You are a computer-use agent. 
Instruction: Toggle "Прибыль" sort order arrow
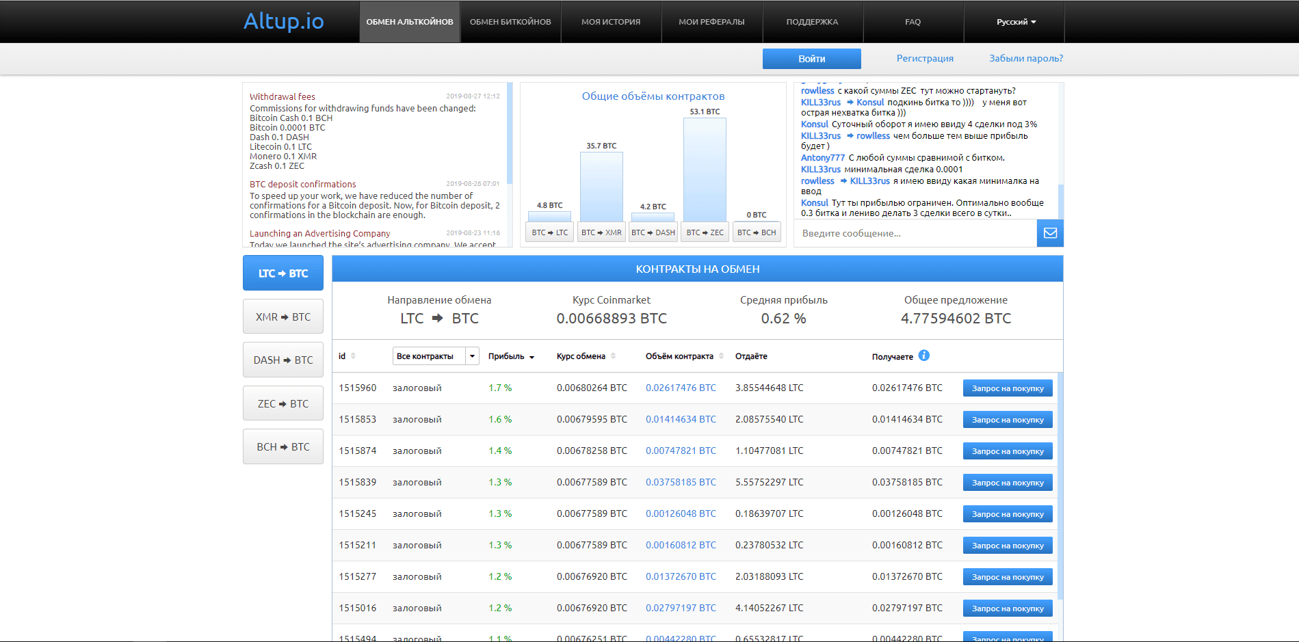click(x=533, y=356)
